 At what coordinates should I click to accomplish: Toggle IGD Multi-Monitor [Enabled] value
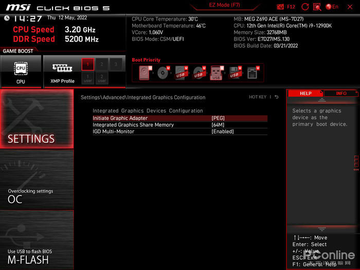[223, 132]
